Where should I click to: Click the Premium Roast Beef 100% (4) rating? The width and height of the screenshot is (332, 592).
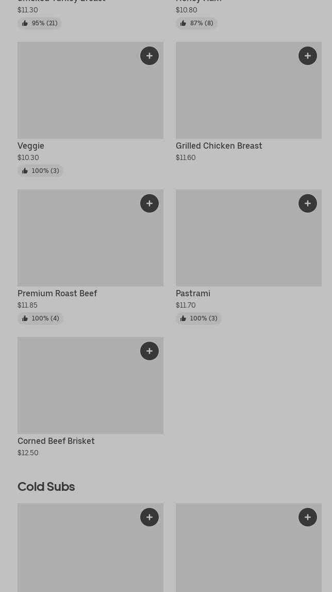tap(40, 318)
